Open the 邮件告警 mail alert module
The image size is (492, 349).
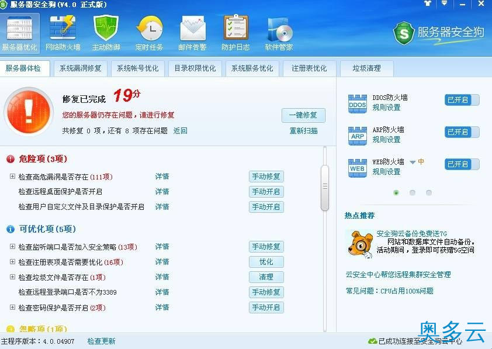pos(192,33)
